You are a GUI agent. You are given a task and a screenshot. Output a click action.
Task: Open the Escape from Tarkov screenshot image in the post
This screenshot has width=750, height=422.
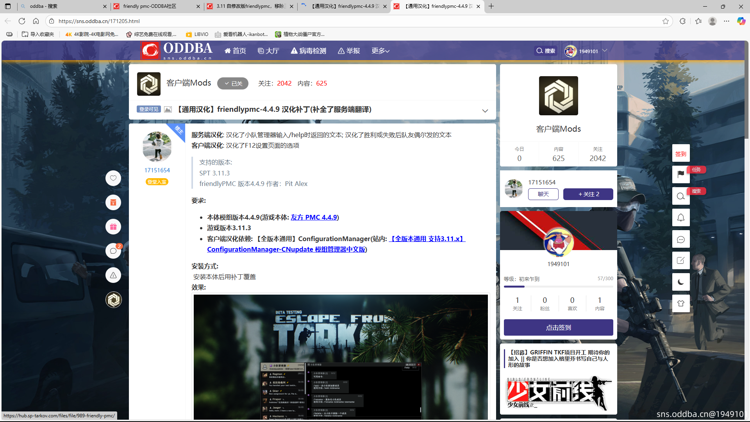click(x=341, y=357)
